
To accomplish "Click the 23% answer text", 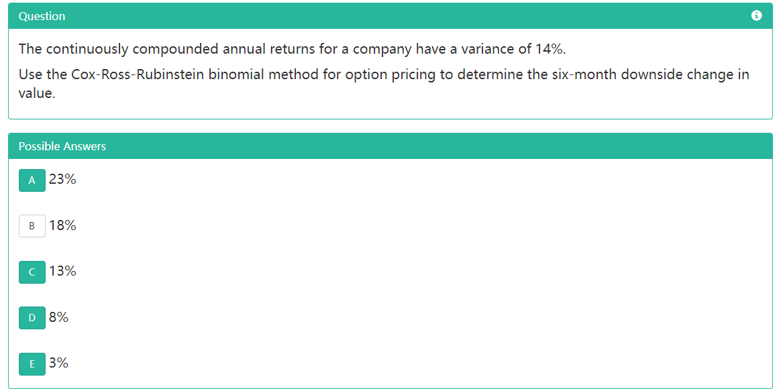I will pyautogui.click(x=62, y=180).
